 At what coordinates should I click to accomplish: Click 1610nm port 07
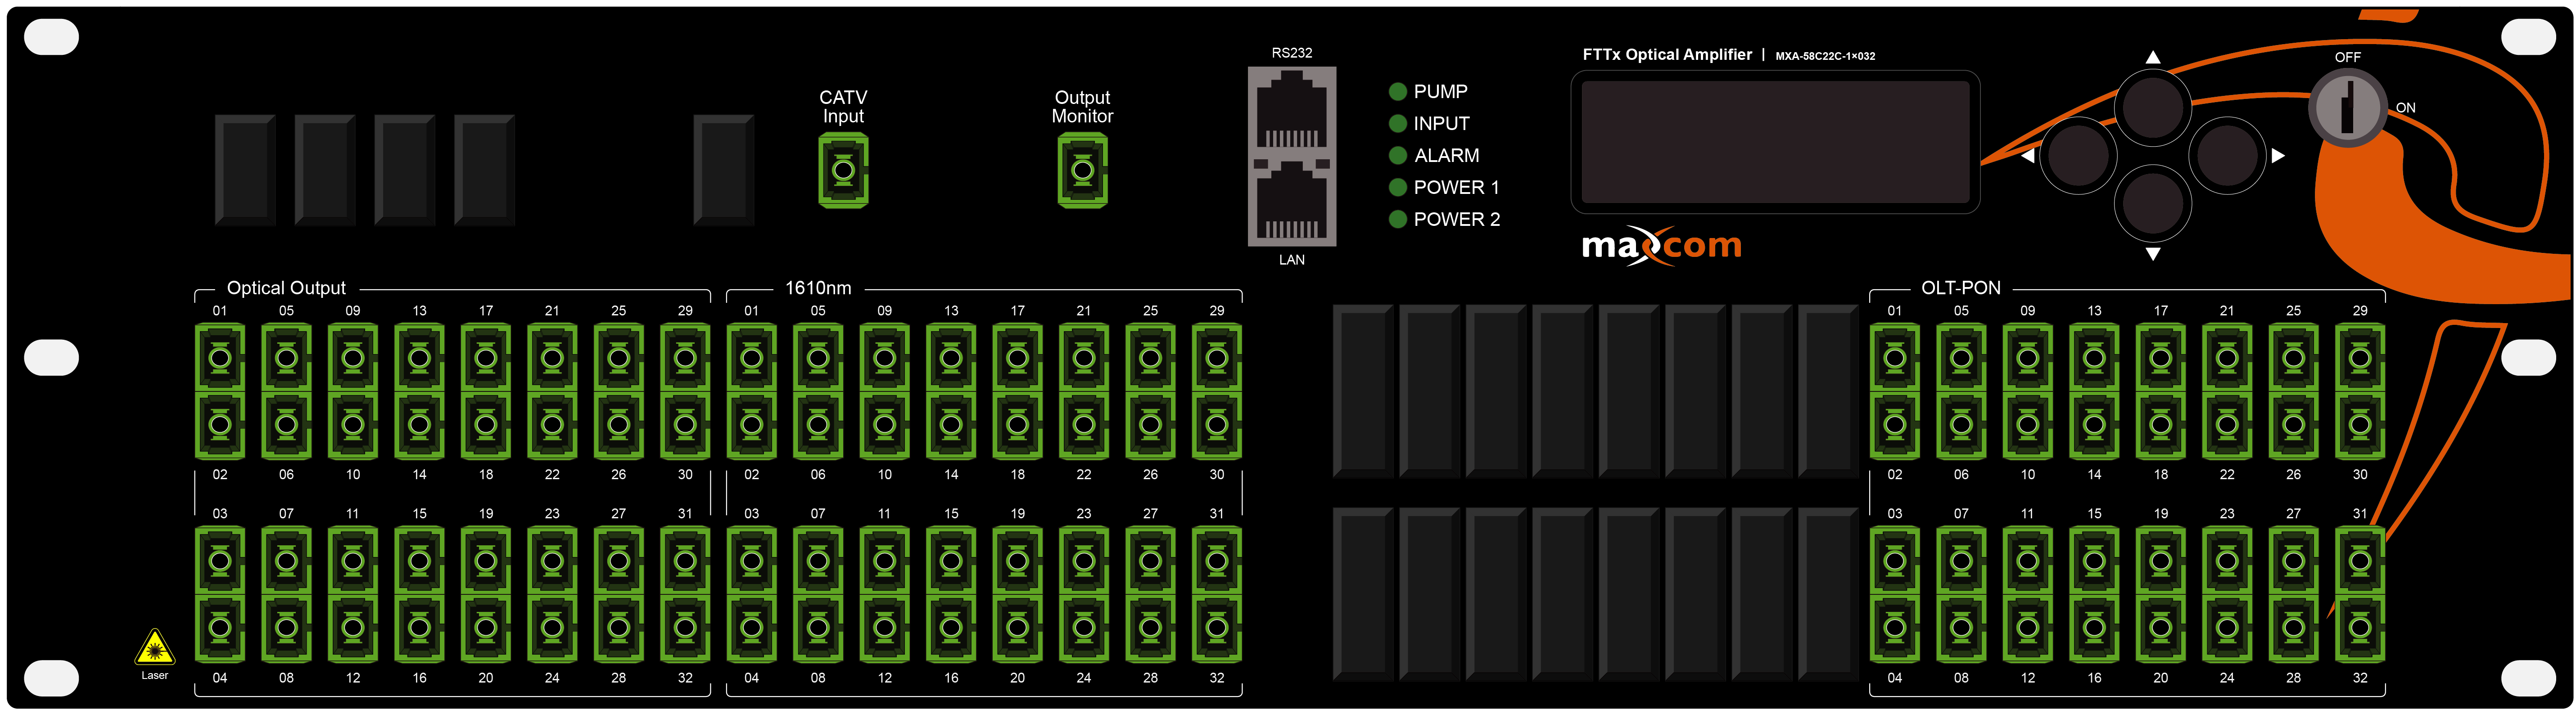818,560
